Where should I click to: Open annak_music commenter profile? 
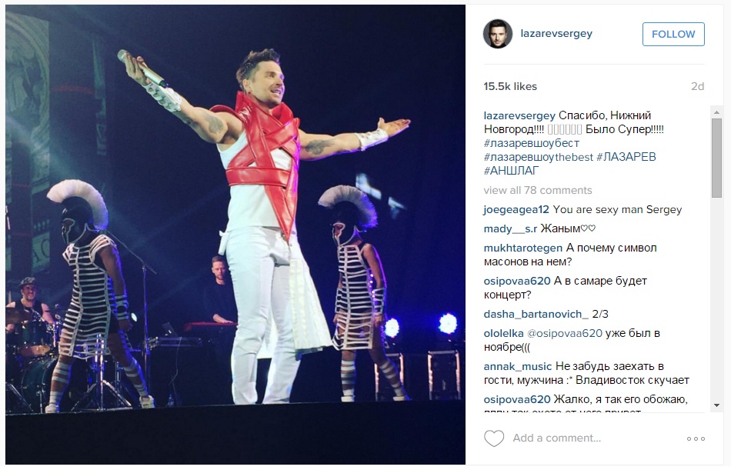click(x=518, y=366)
